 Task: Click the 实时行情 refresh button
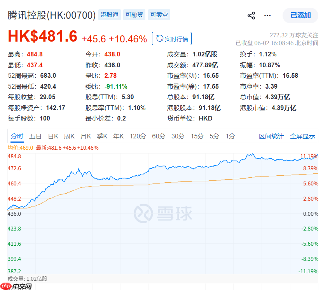tap(172, 38)
